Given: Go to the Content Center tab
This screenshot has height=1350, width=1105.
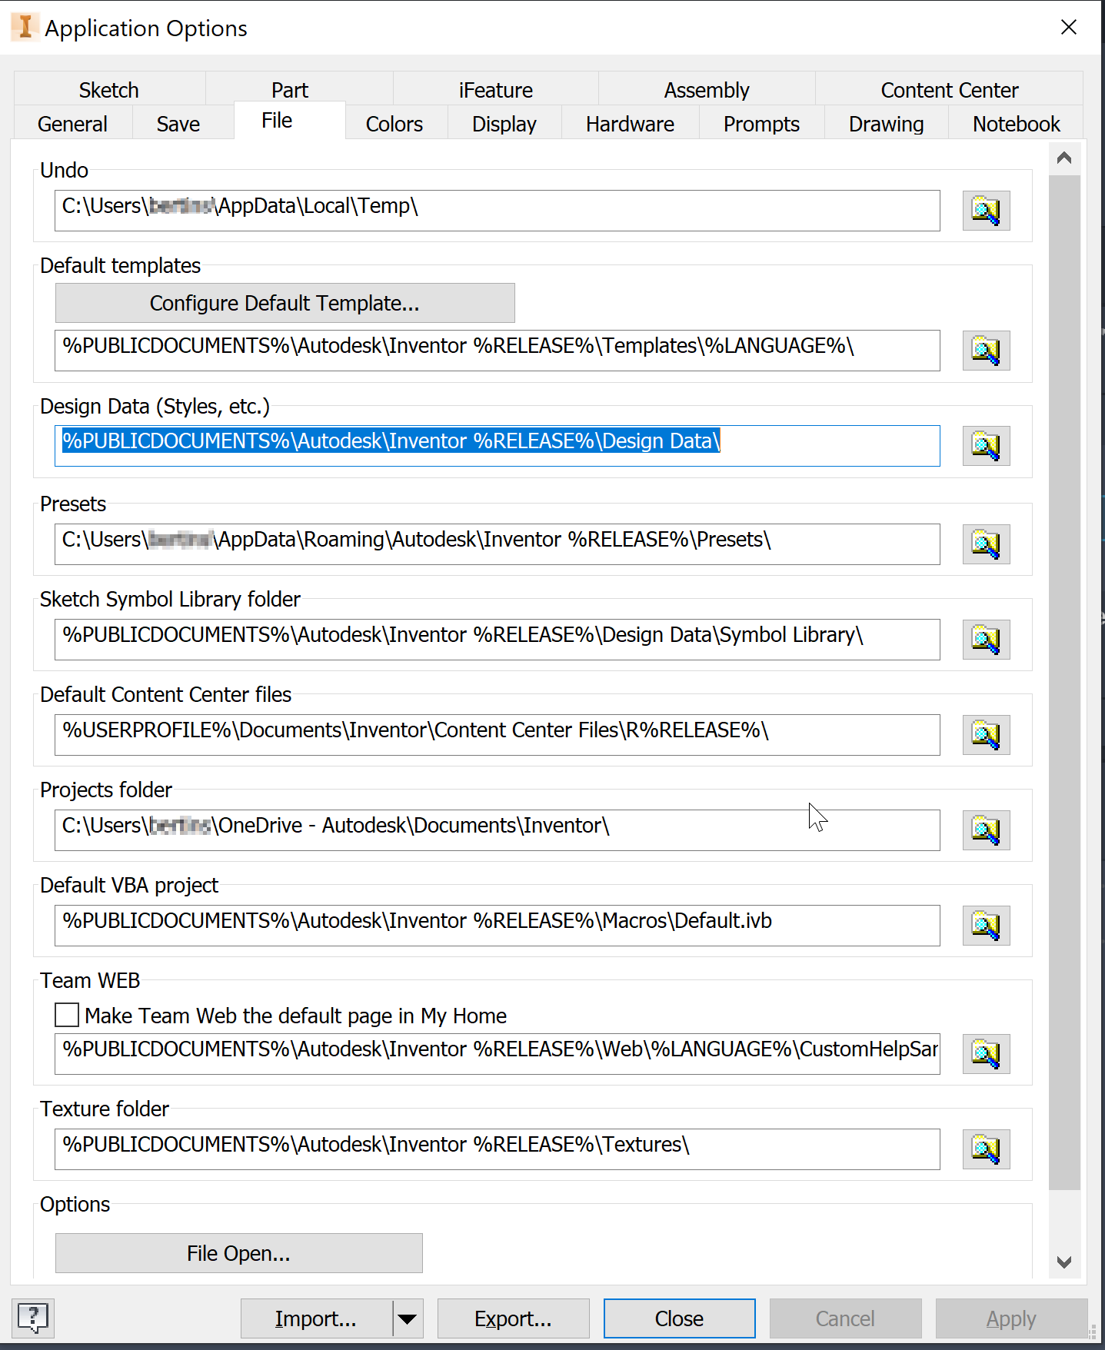Looking at the screenshot, I should click(950, 90).
